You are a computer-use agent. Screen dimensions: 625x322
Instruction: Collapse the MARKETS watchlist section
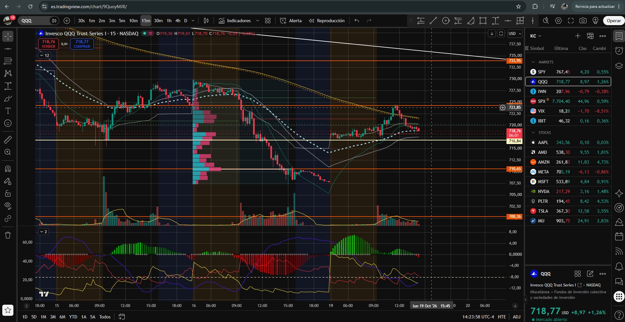[533, 62]
